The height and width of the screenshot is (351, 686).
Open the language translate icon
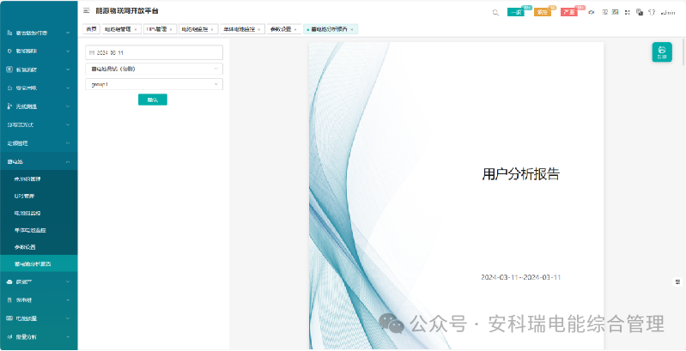(639, 13)
